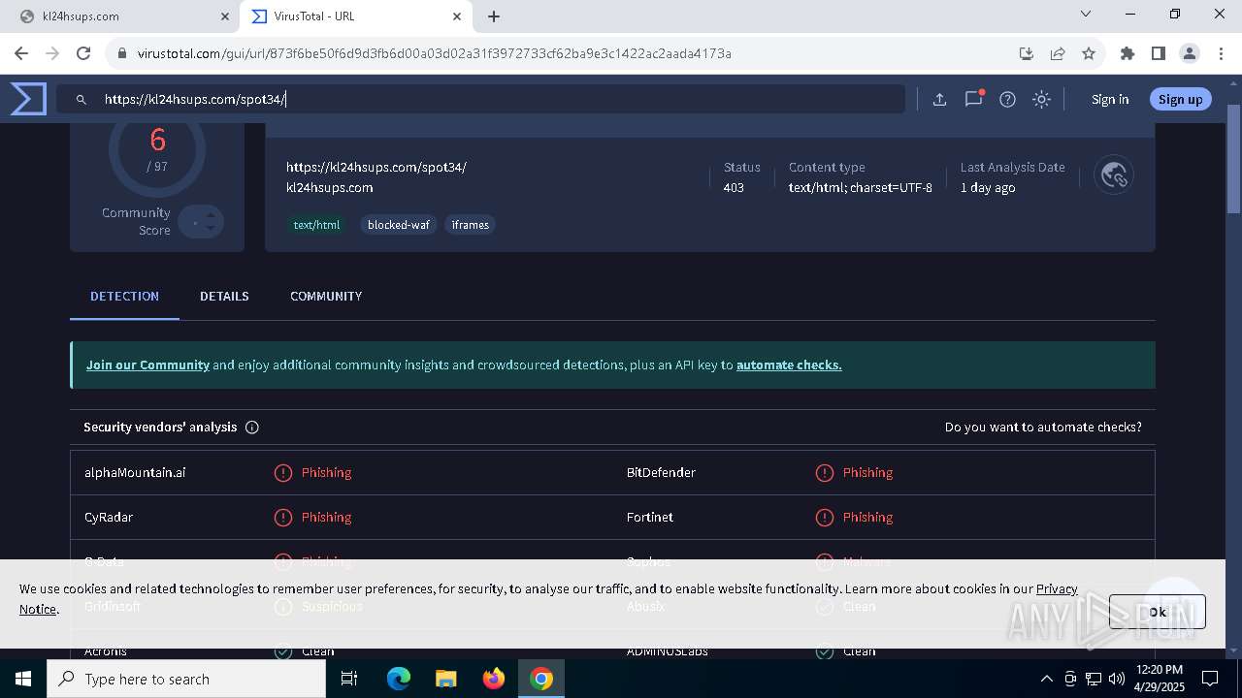This screenshot has width=1242, height=698.
Task: Accept cookies with the Ok button
Action: (1158, 612)
